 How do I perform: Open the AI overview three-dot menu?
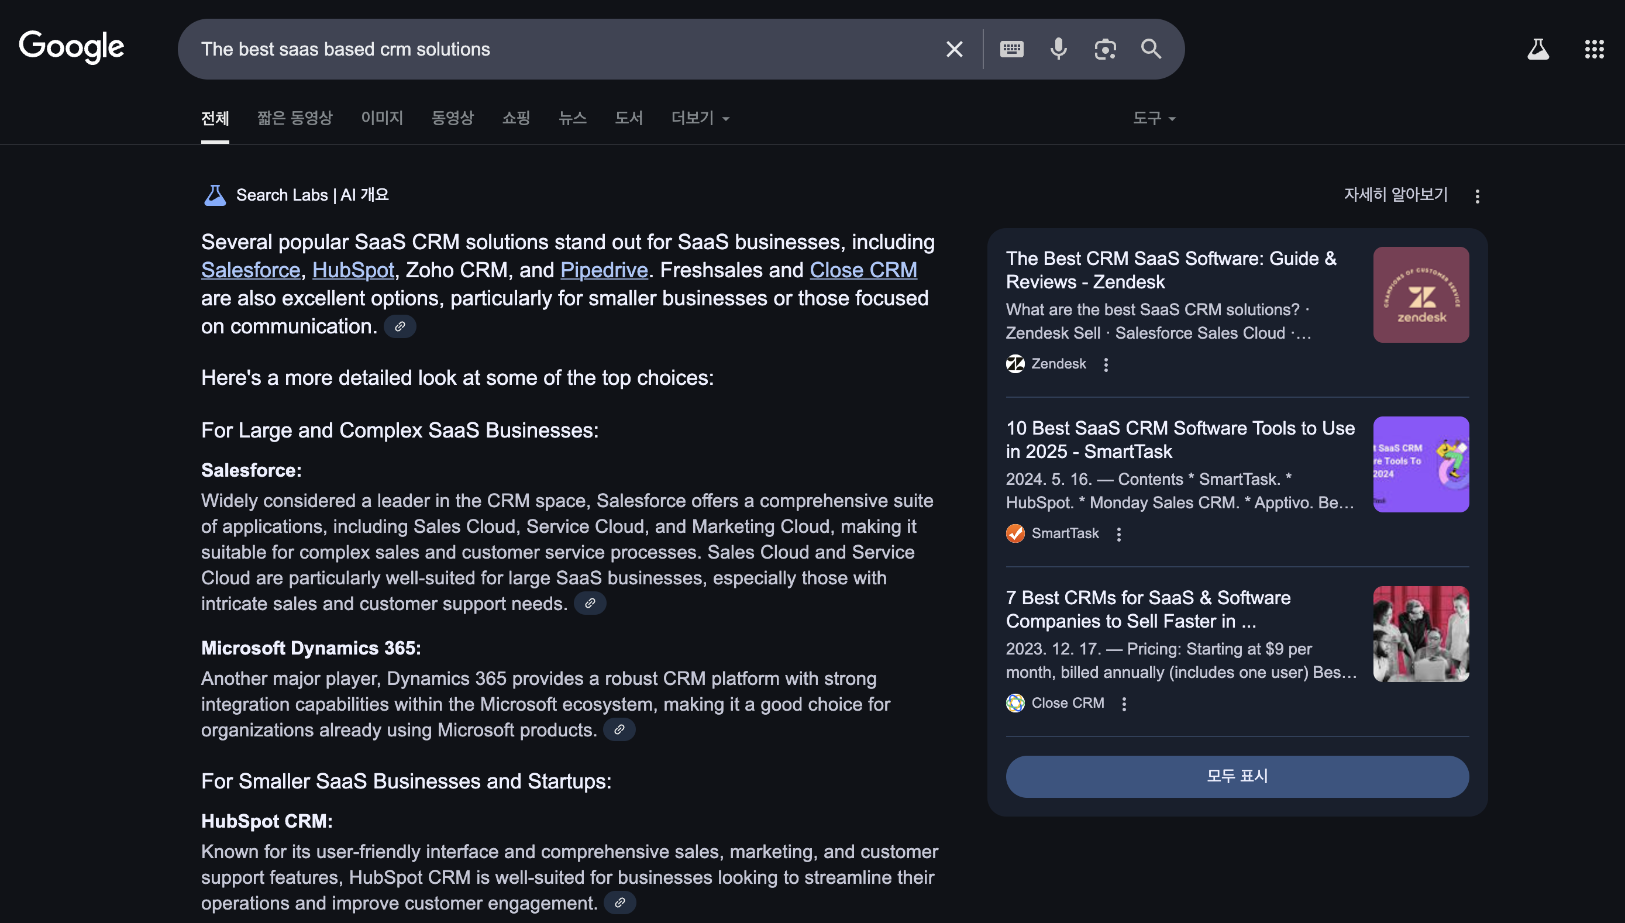[1478, 197]
